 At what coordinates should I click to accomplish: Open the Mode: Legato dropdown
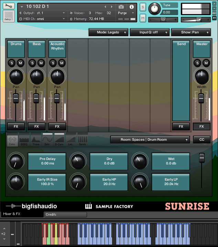(108, 32)
